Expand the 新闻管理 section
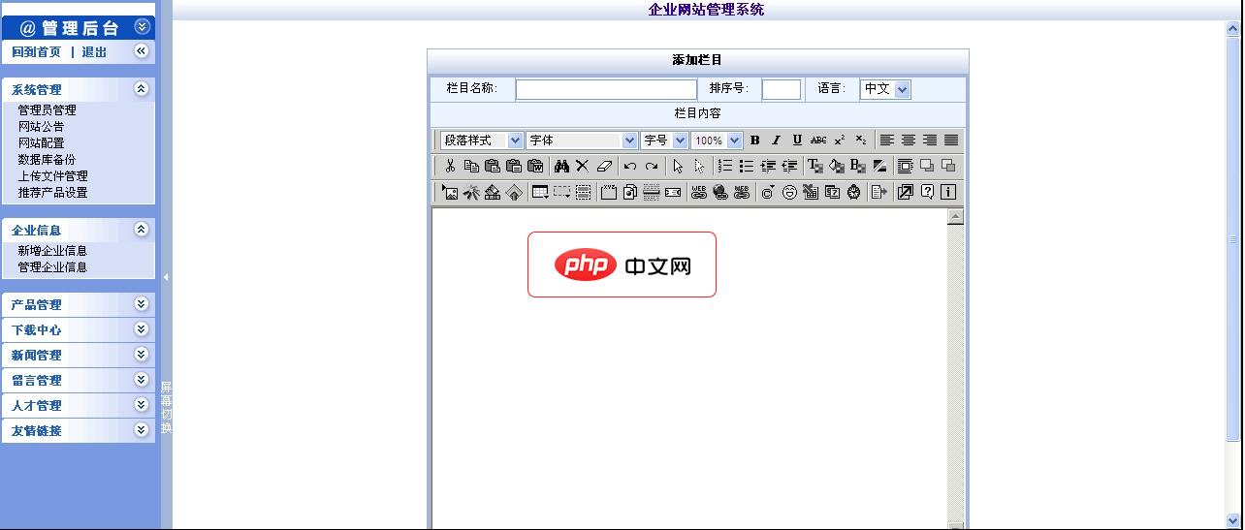Viewport: 1245px width, 530px height. click(x=141, y=354)
